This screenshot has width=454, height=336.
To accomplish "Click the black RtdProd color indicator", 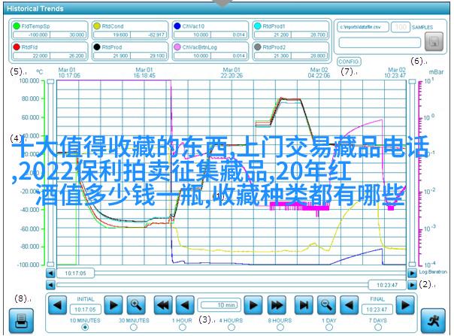I will point(97,47).
